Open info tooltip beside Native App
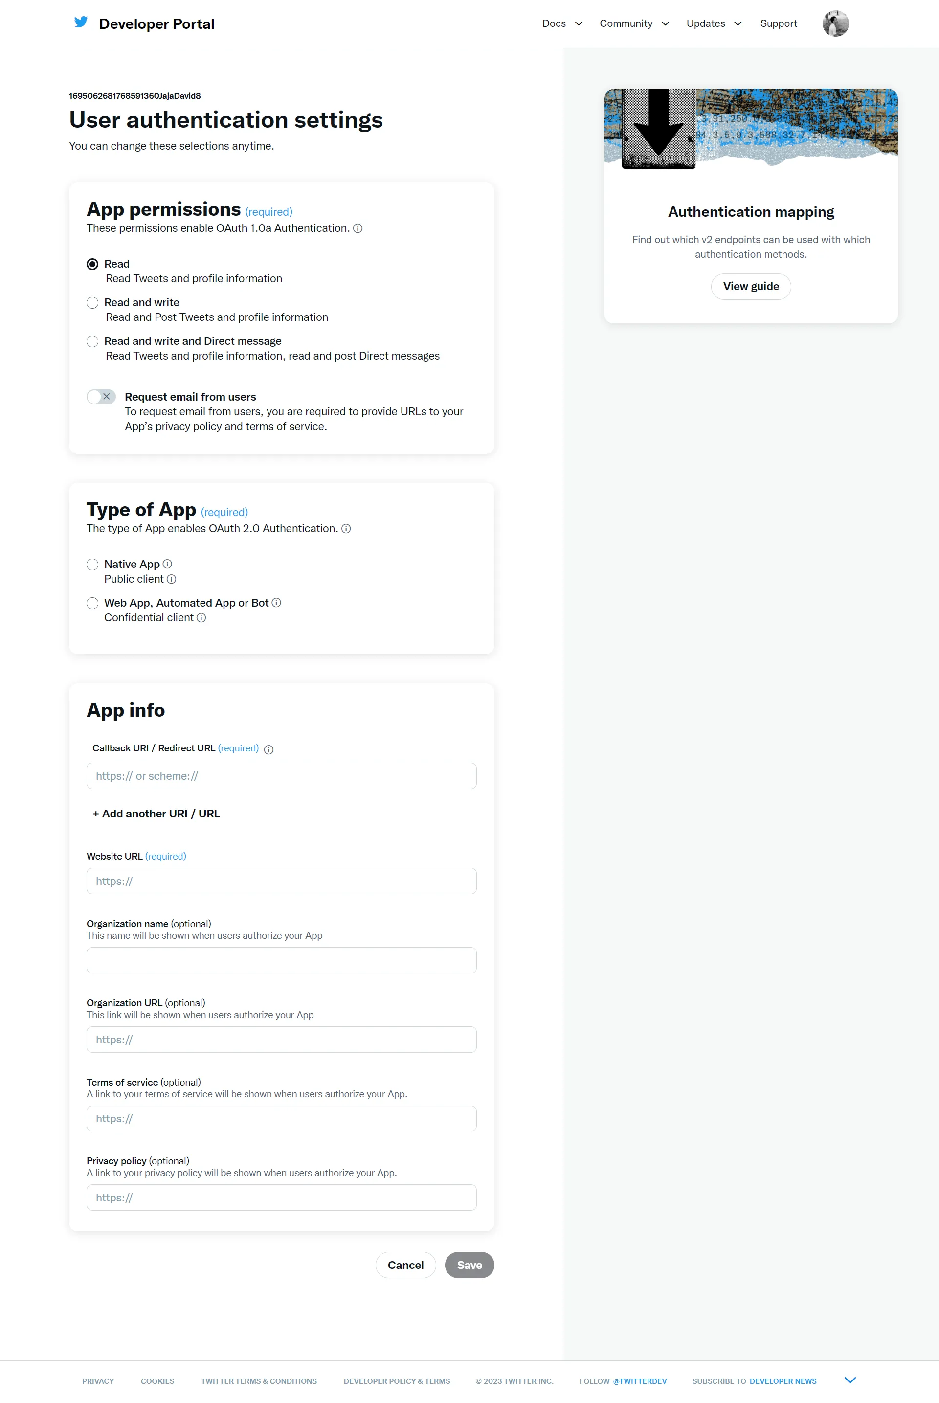The width and height of the screenshot is (939, 1403). tap(168, 564)
